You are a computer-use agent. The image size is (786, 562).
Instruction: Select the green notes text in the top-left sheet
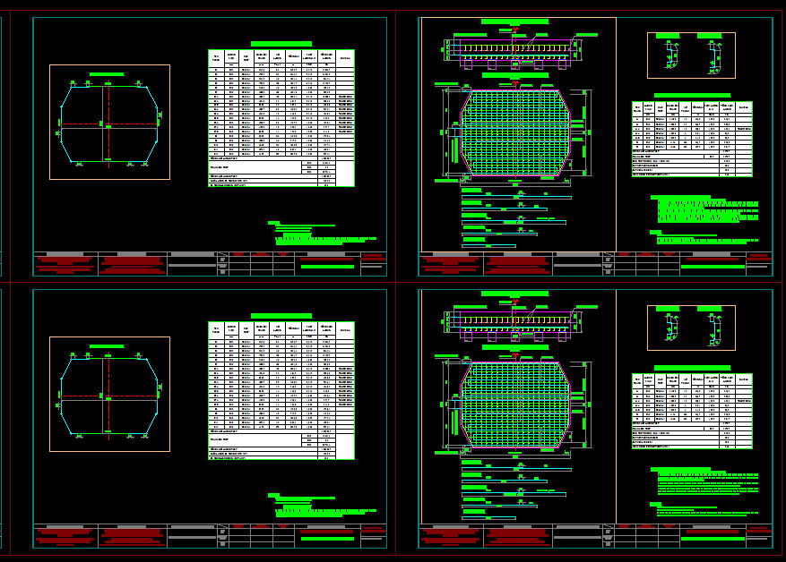point(322,234)
